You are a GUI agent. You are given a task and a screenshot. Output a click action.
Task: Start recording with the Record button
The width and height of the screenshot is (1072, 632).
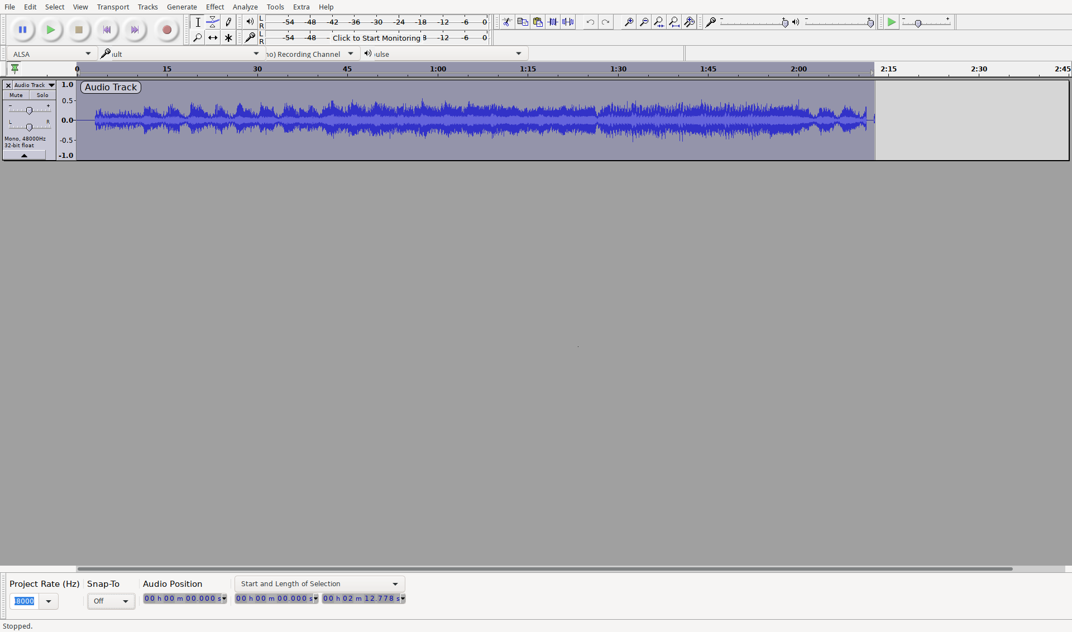pos(166,30)
